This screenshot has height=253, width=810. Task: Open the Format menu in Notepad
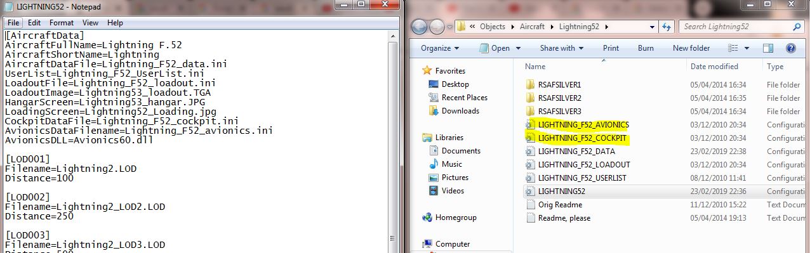(62, 22)
